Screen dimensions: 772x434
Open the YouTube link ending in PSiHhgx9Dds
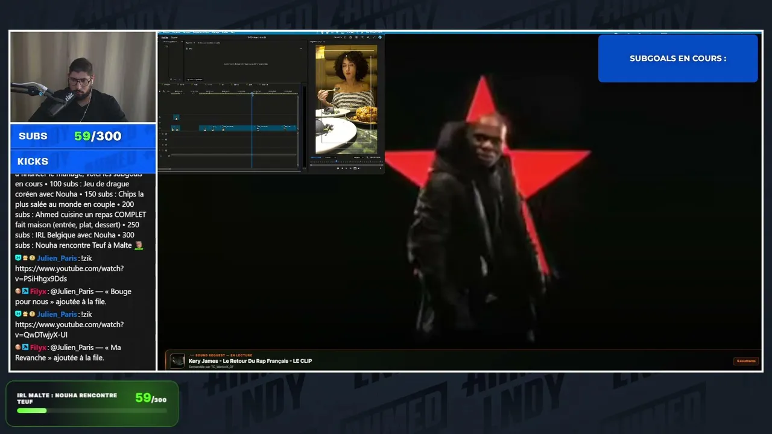pyautogui.click(x=69, y=274)
